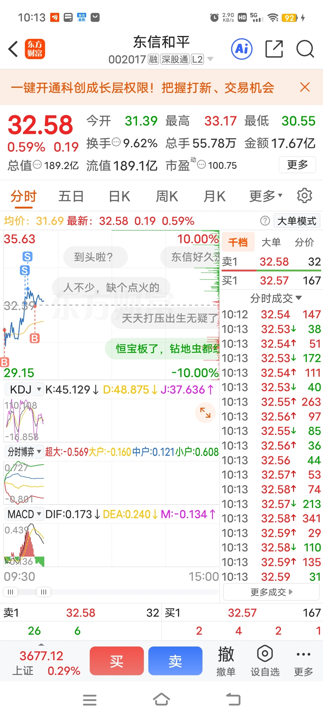This screenshot has height=719, width=323.
Task: Switch to 周K chart tab
Action: point(167,196)
